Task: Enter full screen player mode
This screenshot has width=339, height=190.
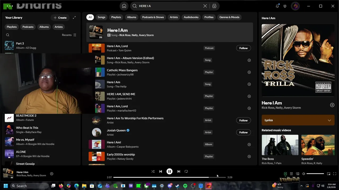Action: click(334, 174)
